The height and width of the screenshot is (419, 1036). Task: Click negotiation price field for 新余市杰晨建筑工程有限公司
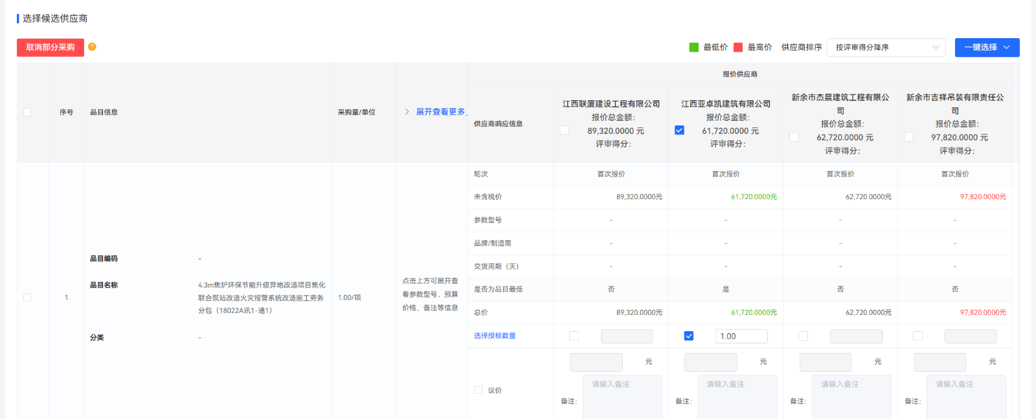click(826, 362)
